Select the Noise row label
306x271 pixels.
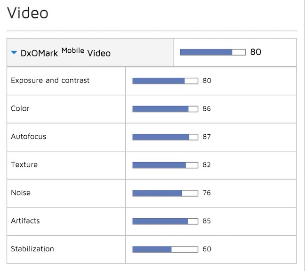[x=21, y=193]
